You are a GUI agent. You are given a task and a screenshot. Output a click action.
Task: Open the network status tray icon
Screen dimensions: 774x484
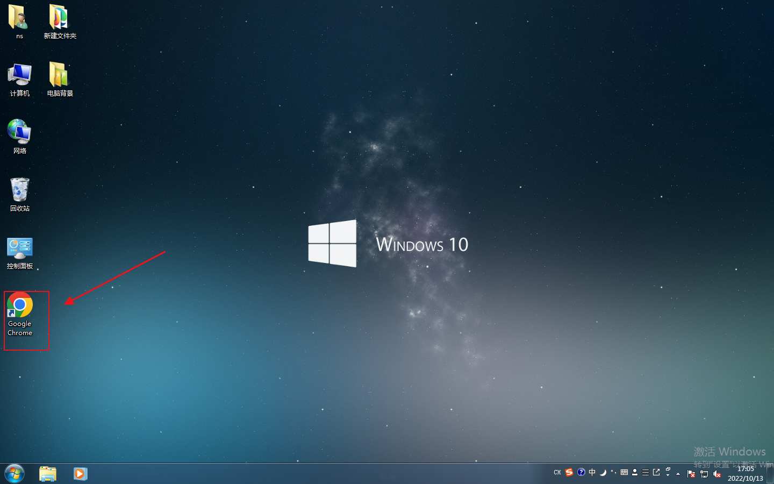pyautogui.click(x=704, y=474)
